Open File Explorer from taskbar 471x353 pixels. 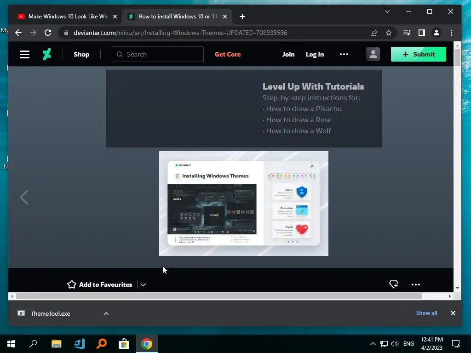pyautogui.click(x=56, y=344)
